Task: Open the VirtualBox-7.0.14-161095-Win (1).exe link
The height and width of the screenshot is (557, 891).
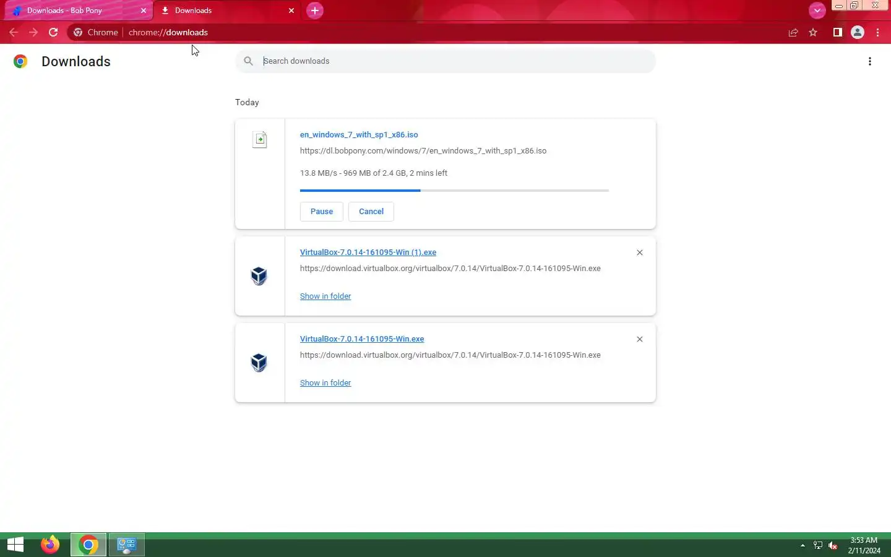Action: click(x=368, y=252)
